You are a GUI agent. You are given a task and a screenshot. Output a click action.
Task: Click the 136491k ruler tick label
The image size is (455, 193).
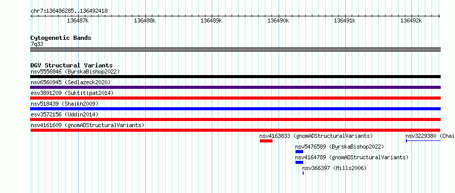pos(345,20)
